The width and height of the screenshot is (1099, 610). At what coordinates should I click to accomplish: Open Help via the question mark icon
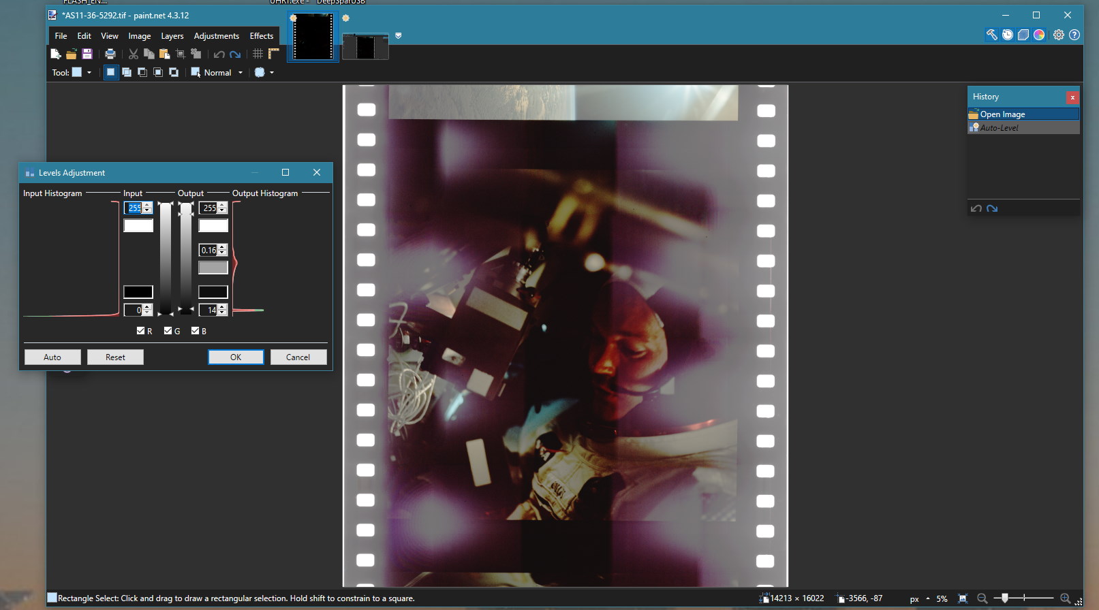(1074, 35)
